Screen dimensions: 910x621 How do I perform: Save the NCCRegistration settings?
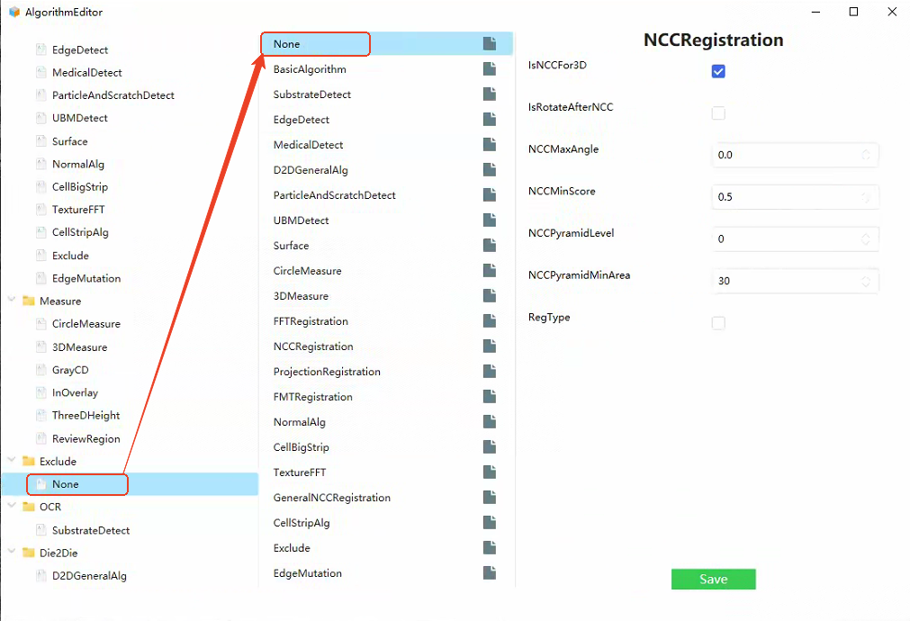pos(713,580)
